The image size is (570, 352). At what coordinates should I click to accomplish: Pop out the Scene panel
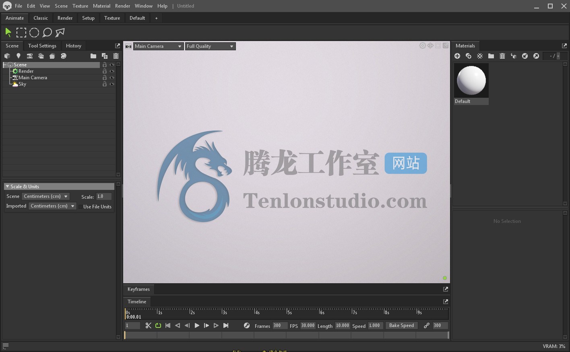[118, 46]
